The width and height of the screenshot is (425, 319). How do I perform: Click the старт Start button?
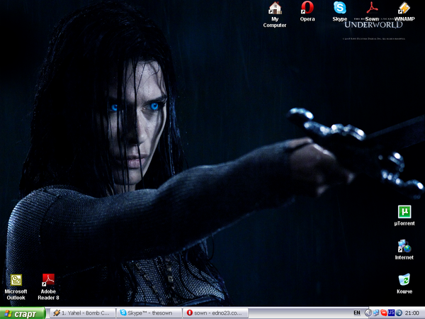[23, 313]
